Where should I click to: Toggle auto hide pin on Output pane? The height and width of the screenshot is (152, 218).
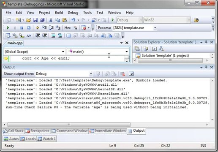[x=206, y=67]
